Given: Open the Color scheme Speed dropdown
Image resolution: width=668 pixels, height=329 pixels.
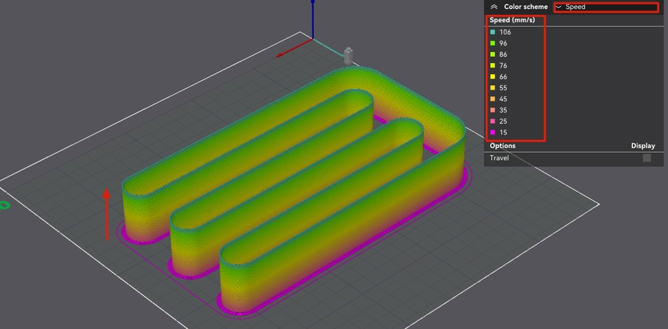Looking at the screenshot, I should pos(606,7).
